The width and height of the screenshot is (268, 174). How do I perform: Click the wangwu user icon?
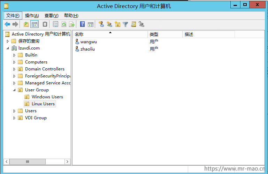(x=77, y=41)
